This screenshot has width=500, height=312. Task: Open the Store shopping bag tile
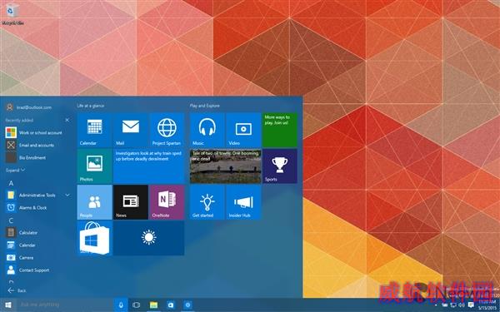(x=94, y=238)
